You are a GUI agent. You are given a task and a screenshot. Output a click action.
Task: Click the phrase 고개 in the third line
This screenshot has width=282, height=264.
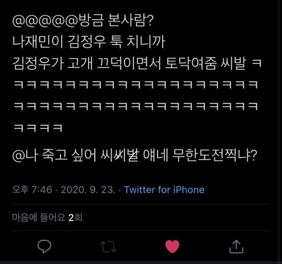coord(80,63)
